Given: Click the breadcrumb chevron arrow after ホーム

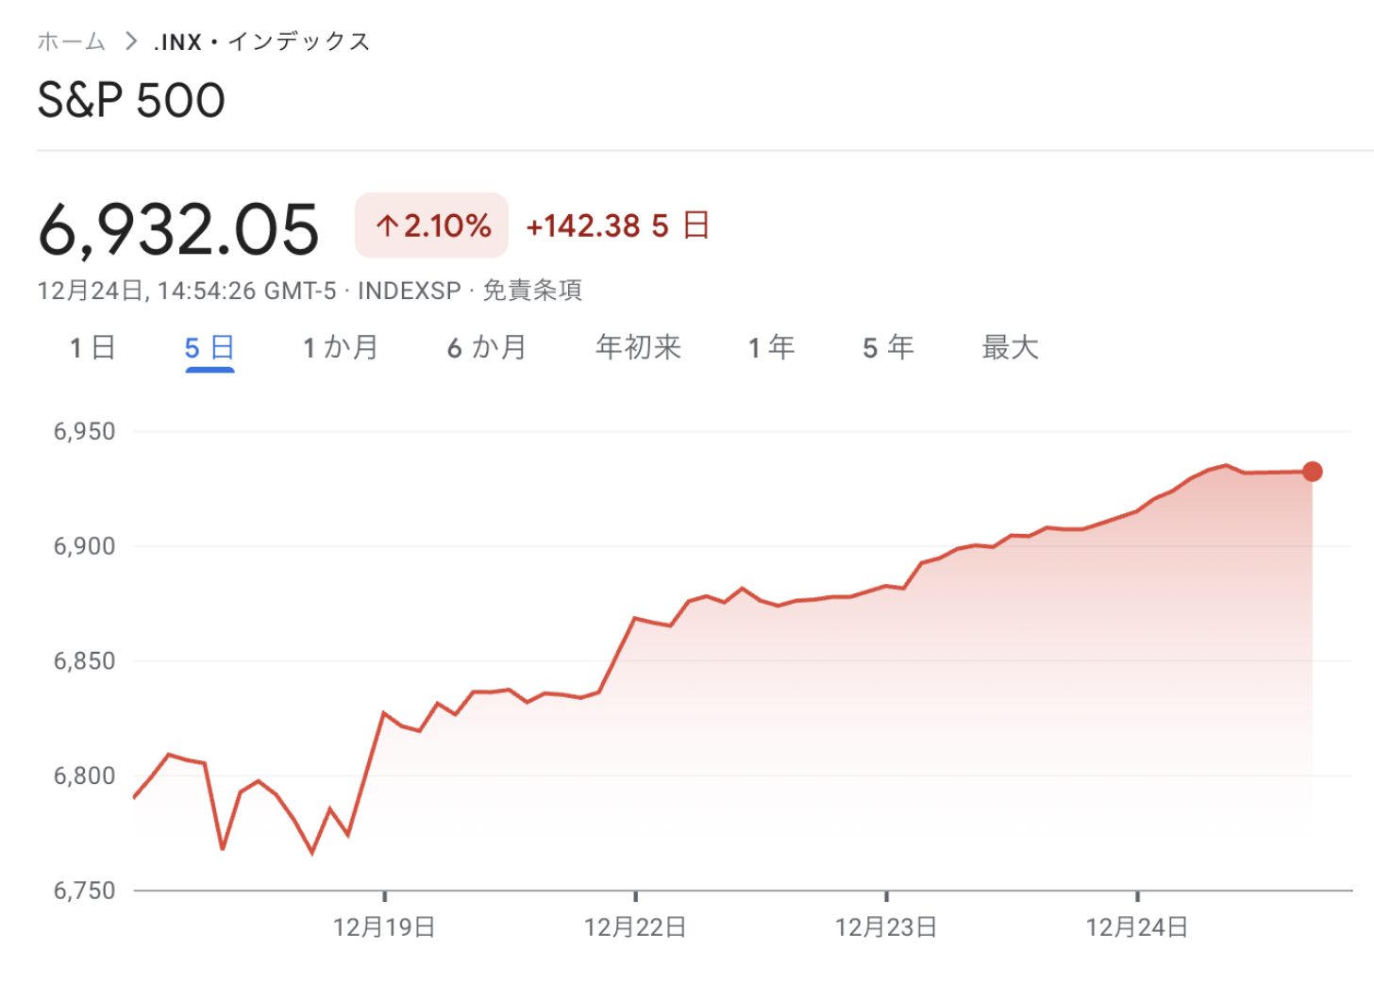Looking at the screenshot, I should click(x=131, y=42).
